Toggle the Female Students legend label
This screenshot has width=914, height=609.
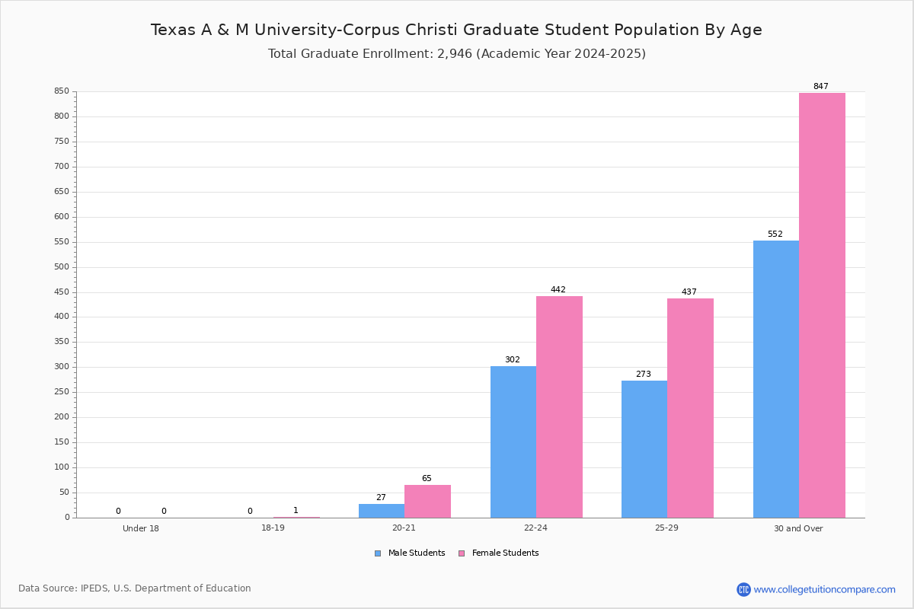point(505,553)
